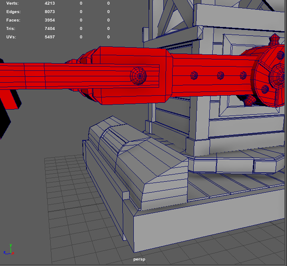Select the Faces: label in heads-up display
Viewport: 287px width, 266px height.
(x=13, y=20)
